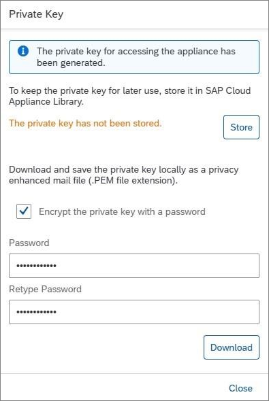Click the 'private key has been generated' message text

[136, 57]
